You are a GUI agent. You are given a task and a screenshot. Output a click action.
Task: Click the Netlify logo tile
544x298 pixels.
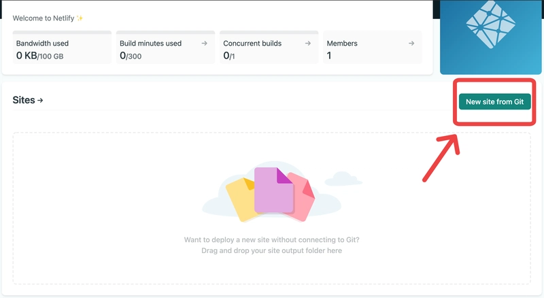tap(490, 37)
